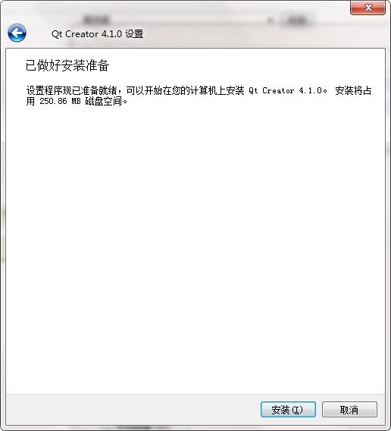Image resolution: width=391 pixels, height=431 pixels.
Task: Go back using the blue arrow icon
Action: [17, 33]
